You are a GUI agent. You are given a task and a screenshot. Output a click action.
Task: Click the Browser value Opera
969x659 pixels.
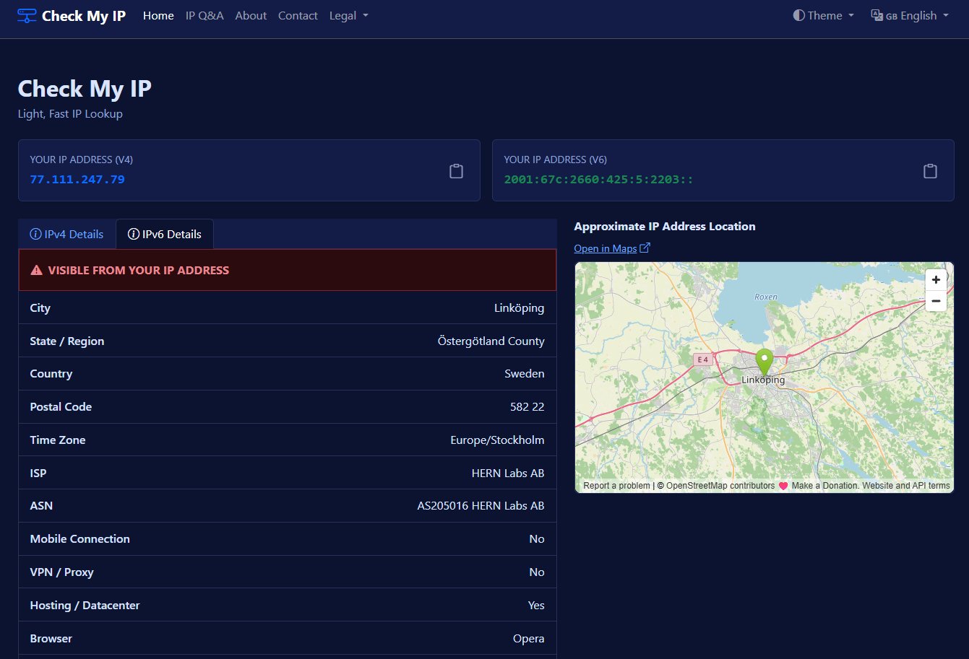pyautogui.click(x=528, y=638)
